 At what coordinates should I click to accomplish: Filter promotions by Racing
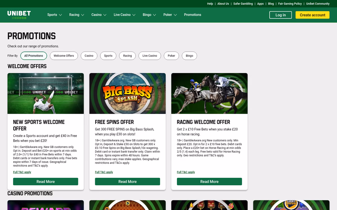pyautogui.click(x=127, y=56)
